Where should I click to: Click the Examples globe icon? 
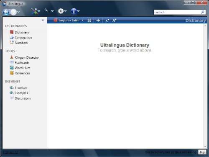click(x=12, y=93)
